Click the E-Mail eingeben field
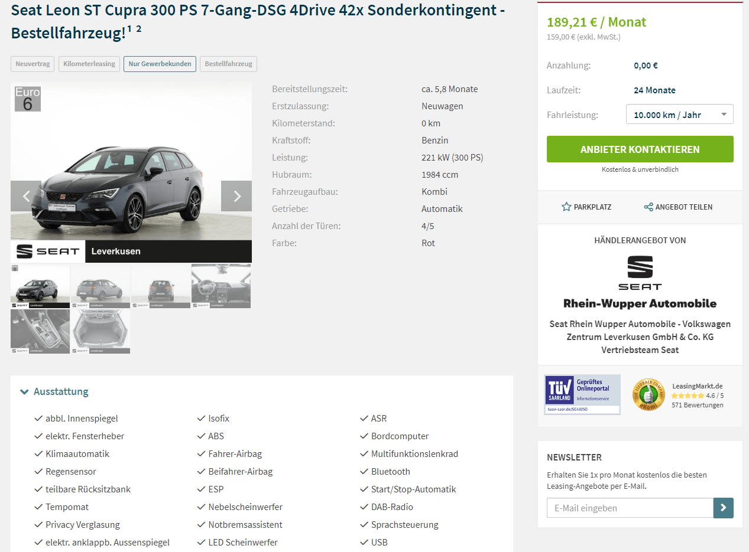Screen dimensions: 749x552 (630, 508)
